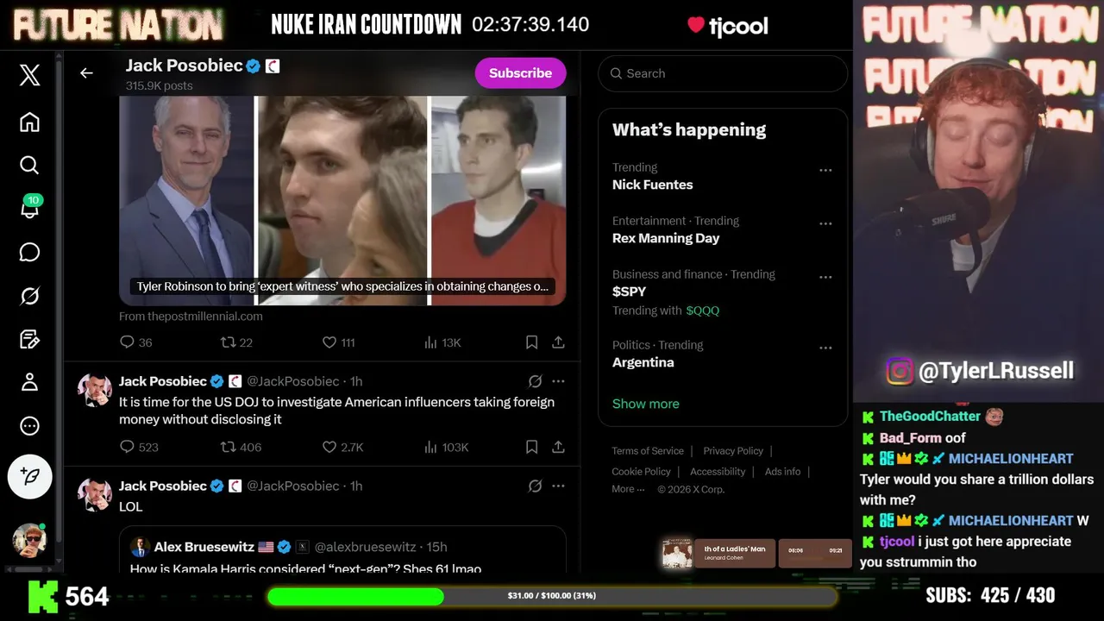This screenshot has width=1104, height=621.
Task: Open more options on LOL post
Action: tap(558, 486)
